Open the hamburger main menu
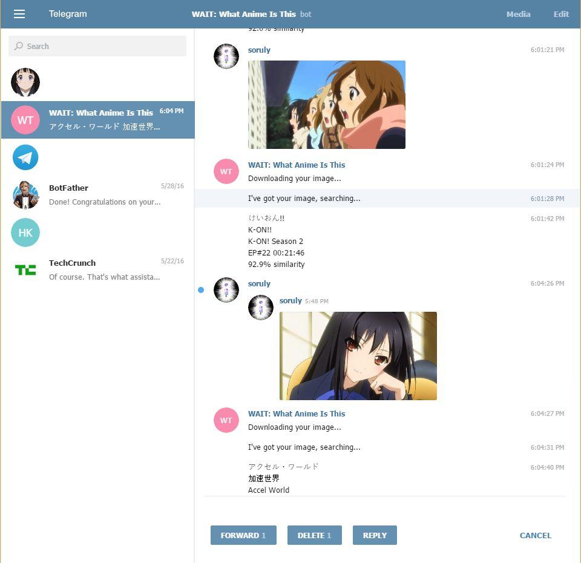 [19, 14]
